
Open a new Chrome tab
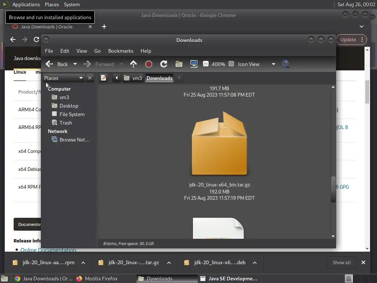point(104,27)
